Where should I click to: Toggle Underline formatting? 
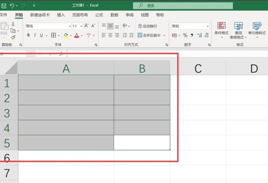(x=41, y=35)
